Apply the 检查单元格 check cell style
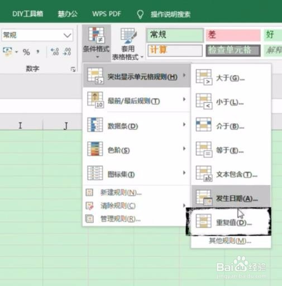The image size is (282, 286). click(x=233, y=50)
